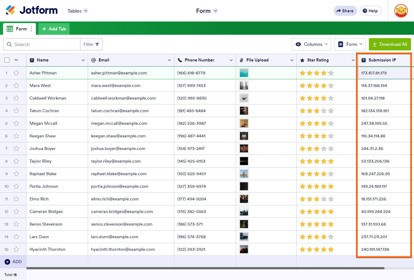Click the eye icon on the Columns button

coord(298,44)
